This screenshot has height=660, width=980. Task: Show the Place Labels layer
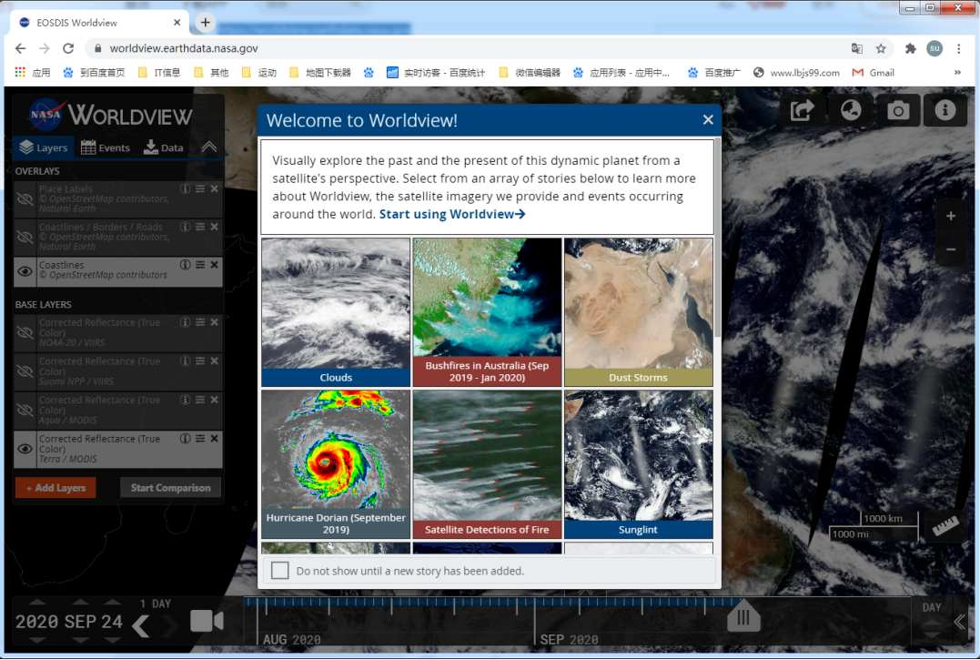coord(25,199)
